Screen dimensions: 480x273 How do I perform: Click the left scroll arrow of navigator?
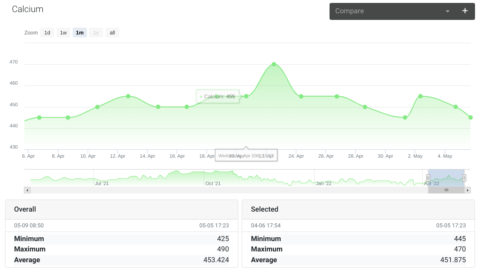(x=27, y=190)
